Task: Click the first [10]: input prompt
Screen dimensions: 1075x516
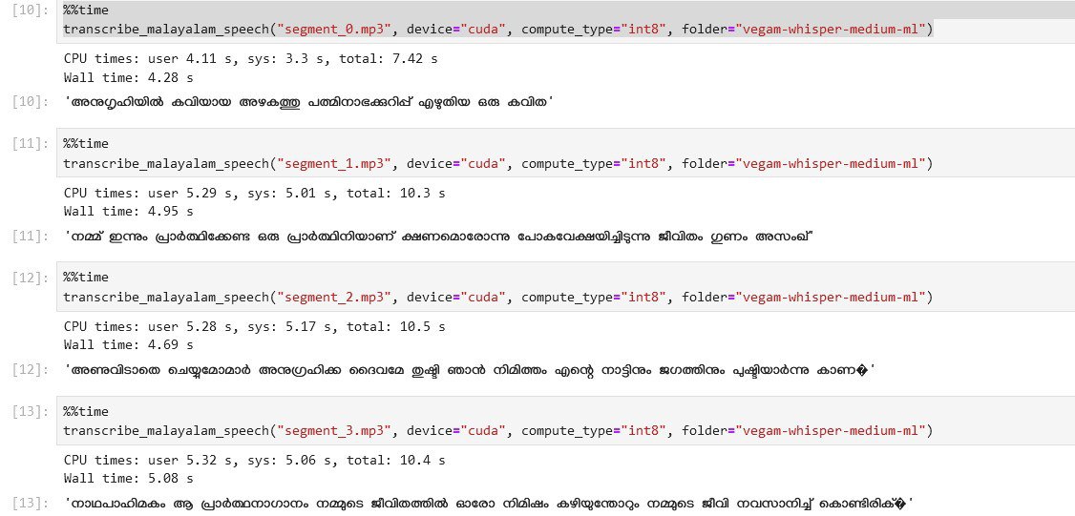Action: (x=31, y=10)
